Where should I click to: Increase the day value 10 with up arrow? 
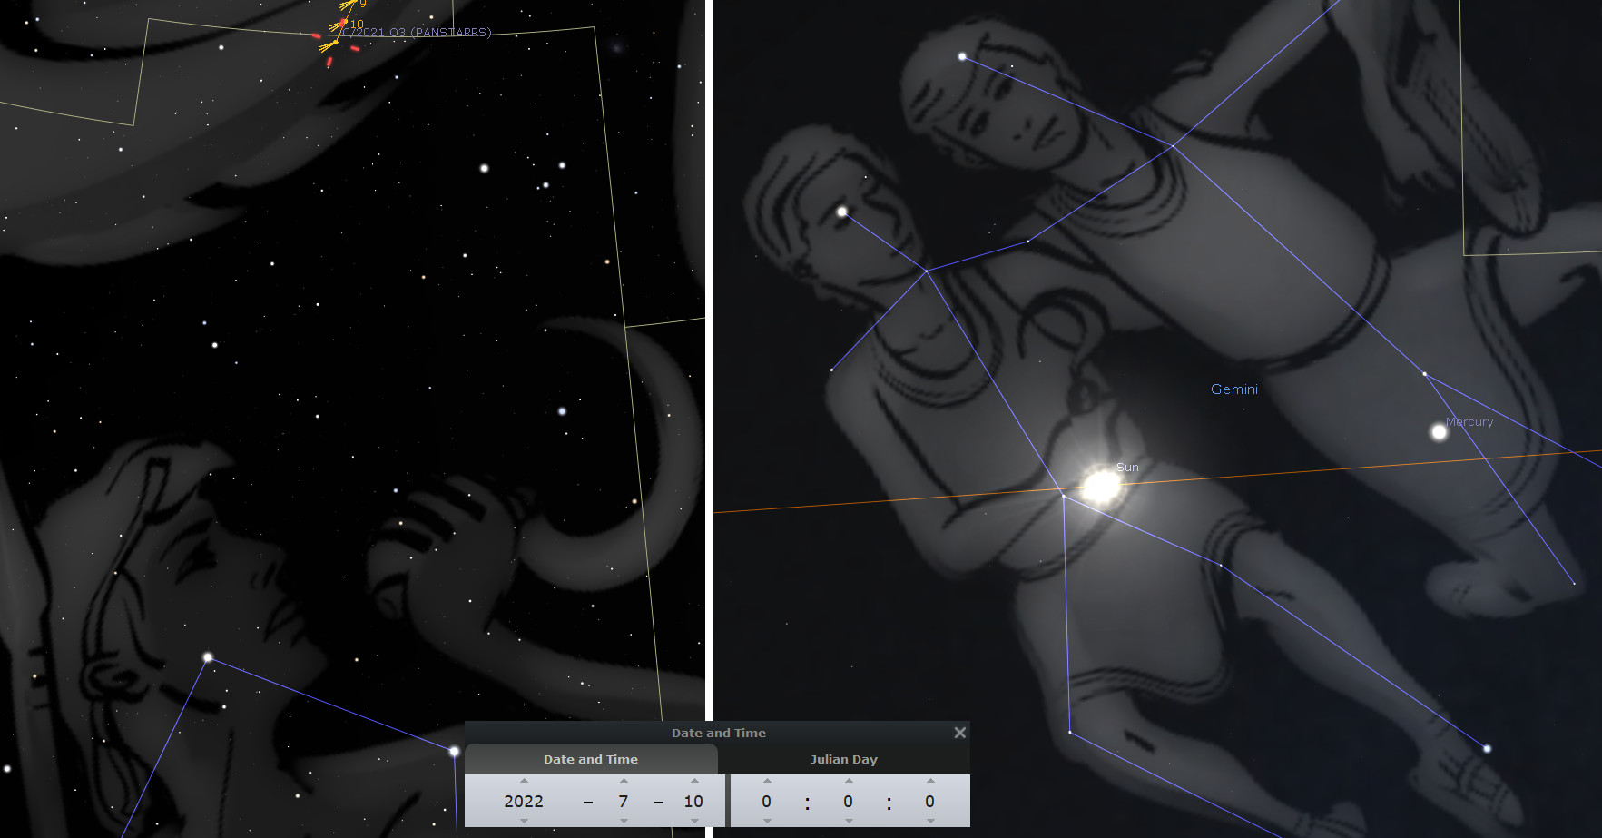[x=694, y=781]
